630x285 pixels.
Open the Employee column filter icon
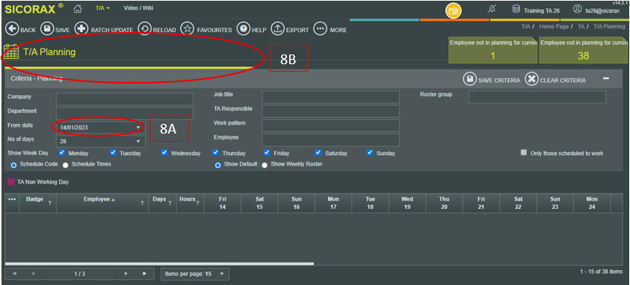[x=142, y=203]
